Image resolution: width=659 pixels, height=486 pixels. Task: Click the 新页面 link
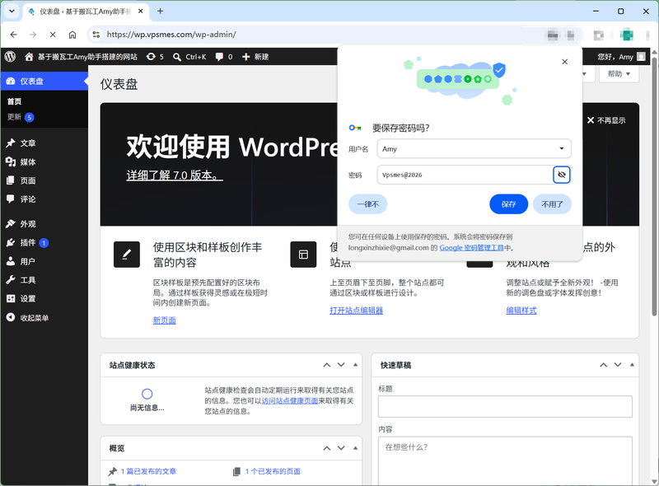tap(164, 320)
